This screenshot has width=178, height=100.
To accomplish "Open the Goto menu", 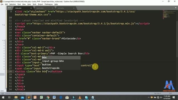I will pos(29,4).
